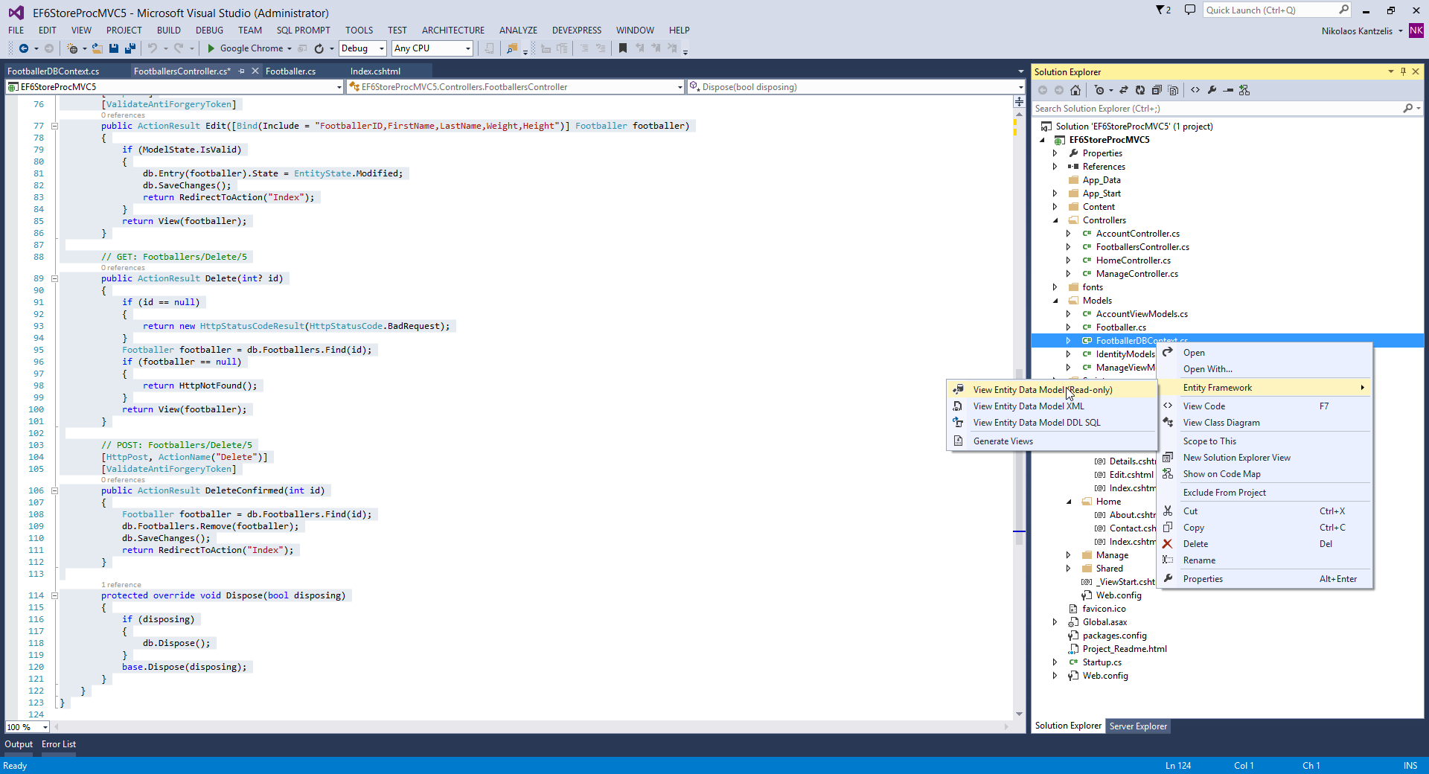Click the editor vertical scrollbar thumb
Viewport: 1429px width, 774px height.
click(x=1019, y=457)
